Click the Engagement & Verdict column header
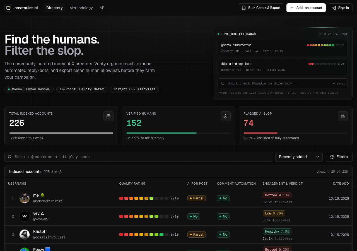Image resolution: width=357 pixels, height=251 pixels. pyautogui.click(x=283, y=184)
